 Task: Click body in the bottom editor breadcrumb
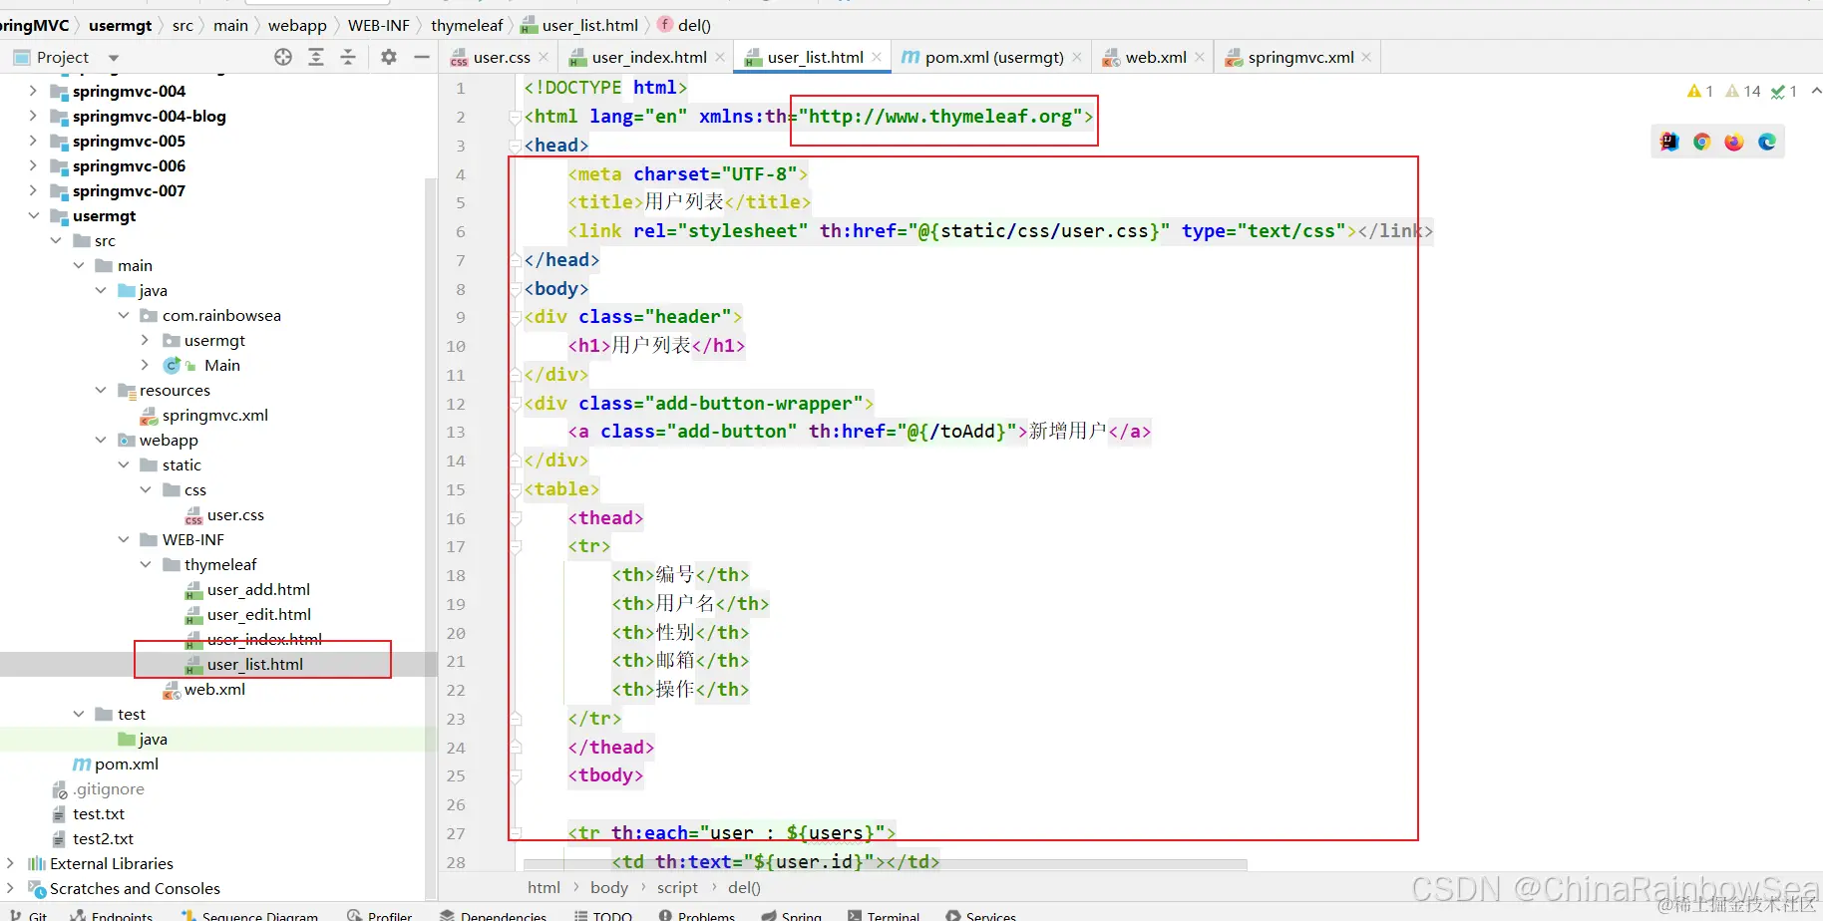pyautogui.click(x=609, y=888)
